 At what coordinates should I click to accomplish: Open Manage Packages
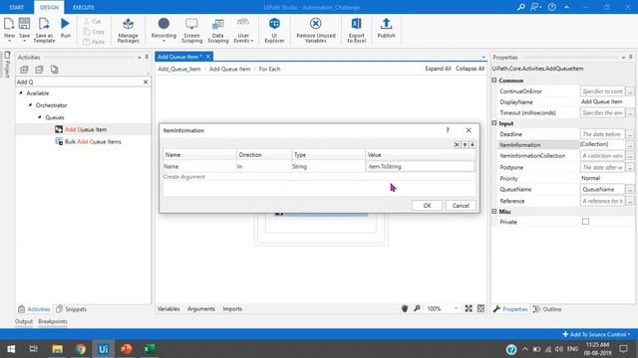pos(129,30)
